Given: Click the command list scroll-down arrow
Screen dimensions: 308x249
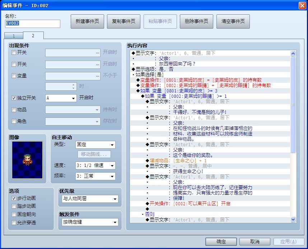Looking at the screenshot, I should click(x=293, y=220).
